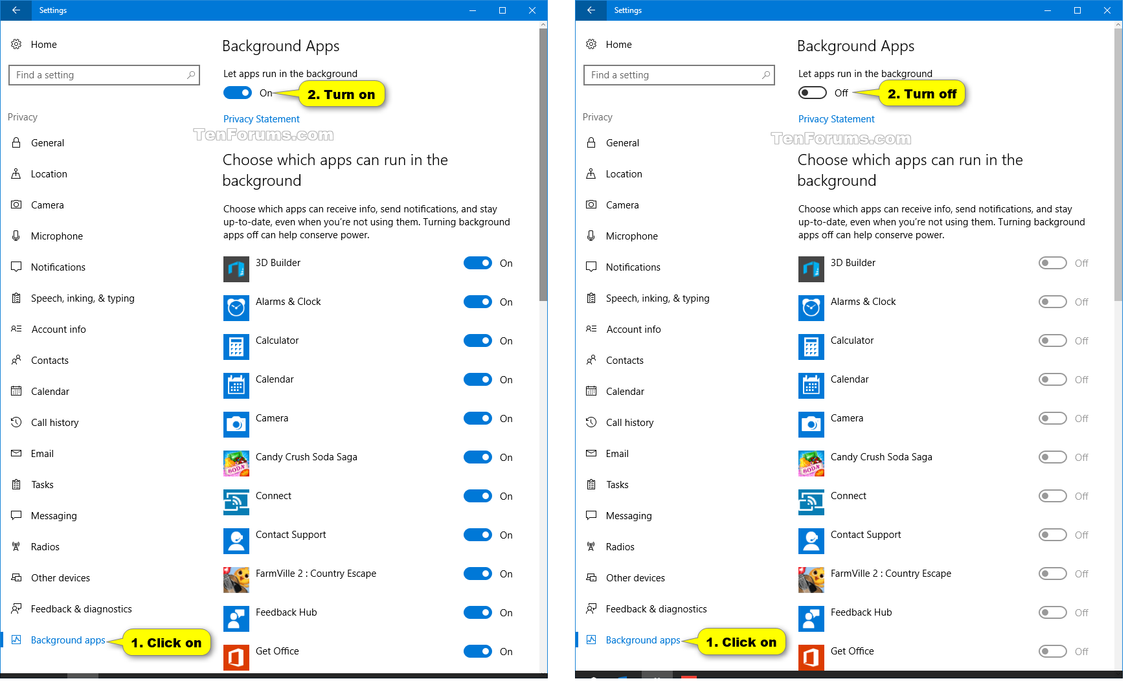Click 3D Builder app icon in left window
Image resolution: width=1128 pixels, height=681 pixels.
click(236, 269)
